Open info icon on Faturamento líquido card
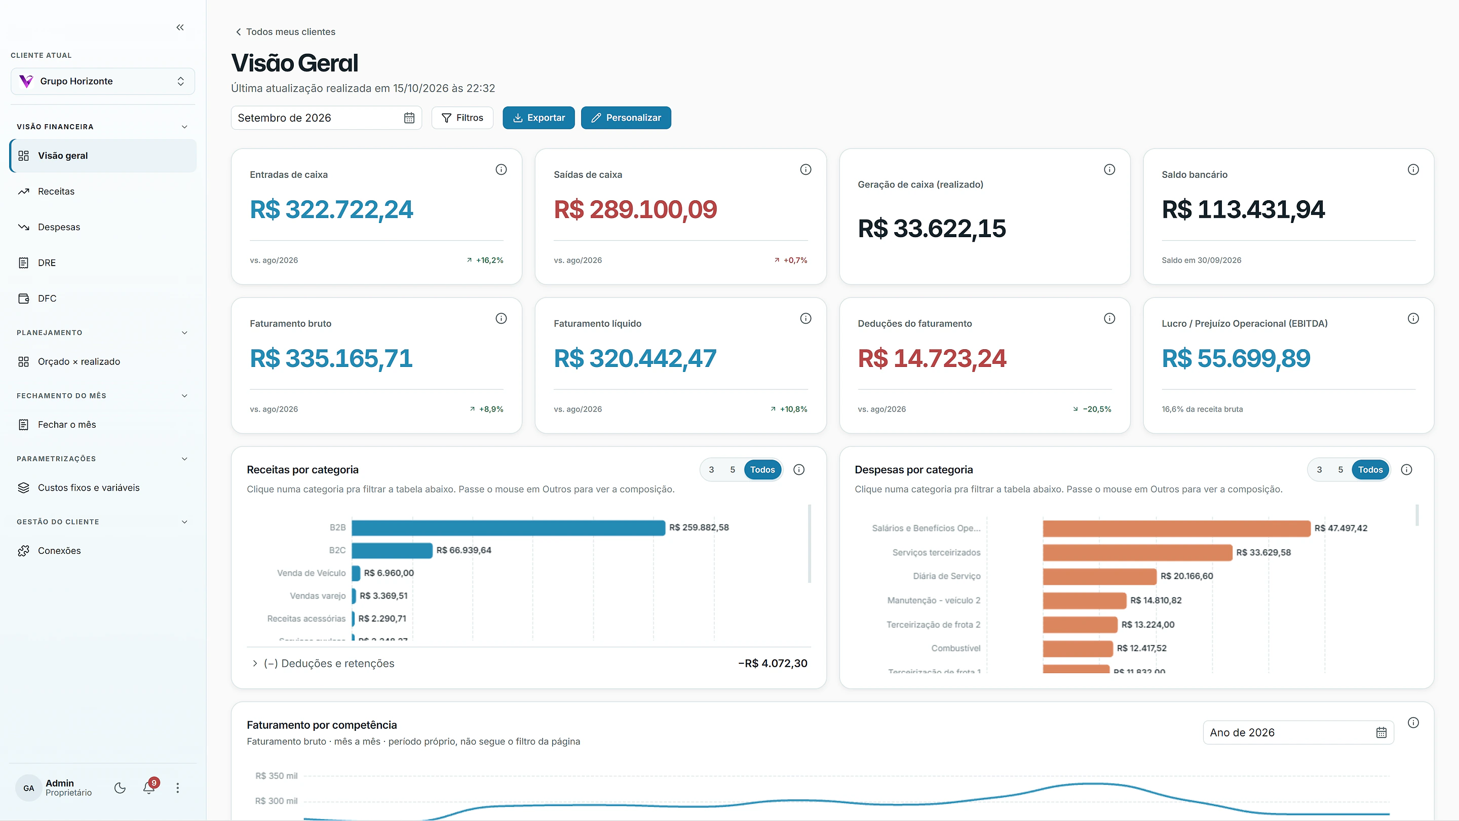 [x=805, y=318]
